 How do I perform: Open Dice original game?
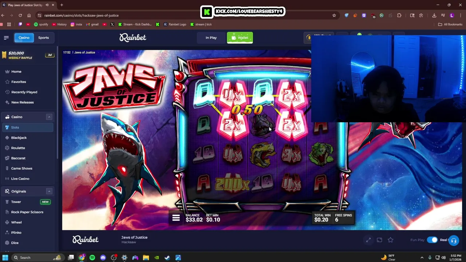coord(28,242)
